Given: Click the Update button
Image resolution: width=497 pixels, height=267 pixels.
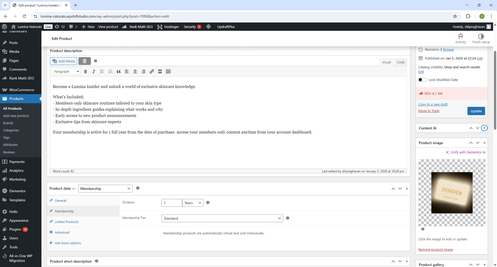Looking at the screenshot, I should pos(476,111).
